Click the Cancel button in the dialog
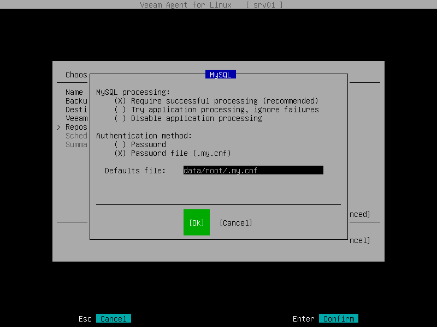The height and width of the screenshot is (327, 437). pos(235,222)
